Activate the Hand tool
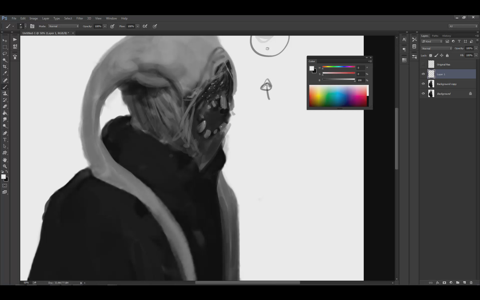Viewport: 480px width, 300px height. 5,160
